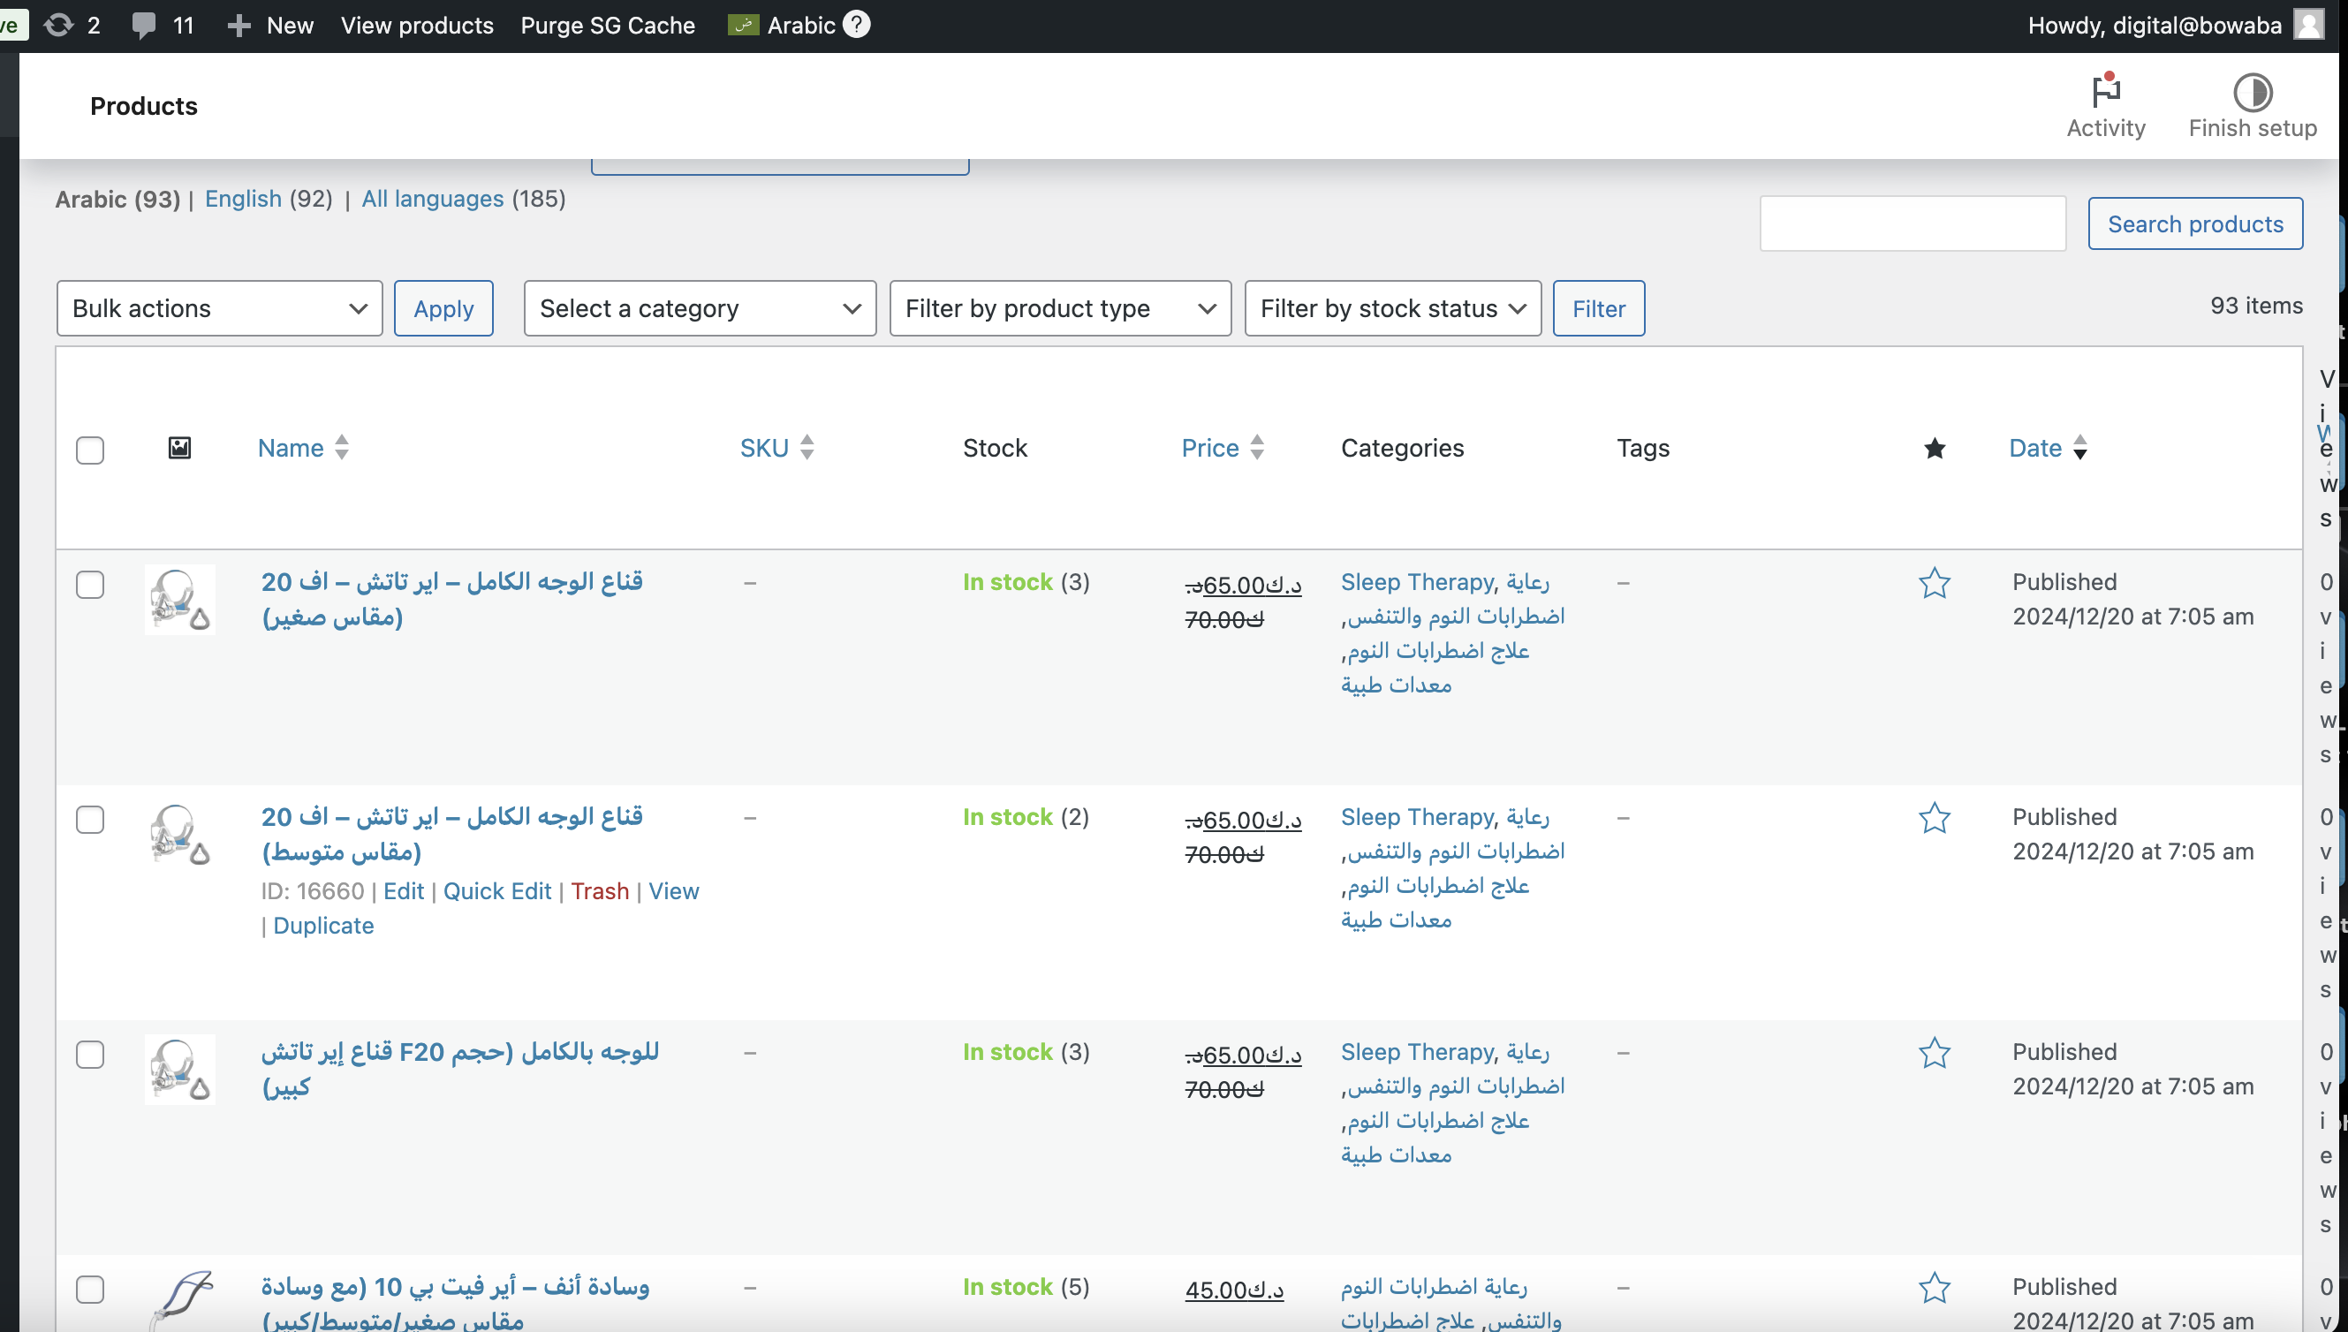Click the Finish setup progress circle icon

click(2252, 93)
